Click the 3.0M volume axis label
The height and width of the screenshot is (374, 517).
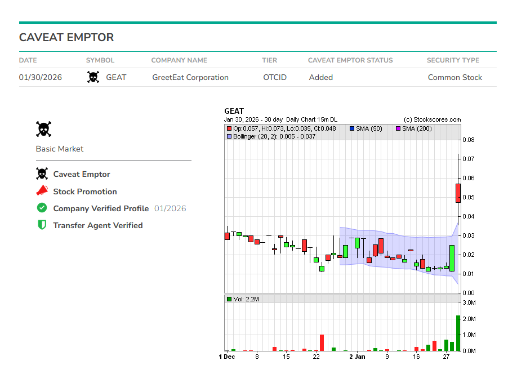[469, 302]
